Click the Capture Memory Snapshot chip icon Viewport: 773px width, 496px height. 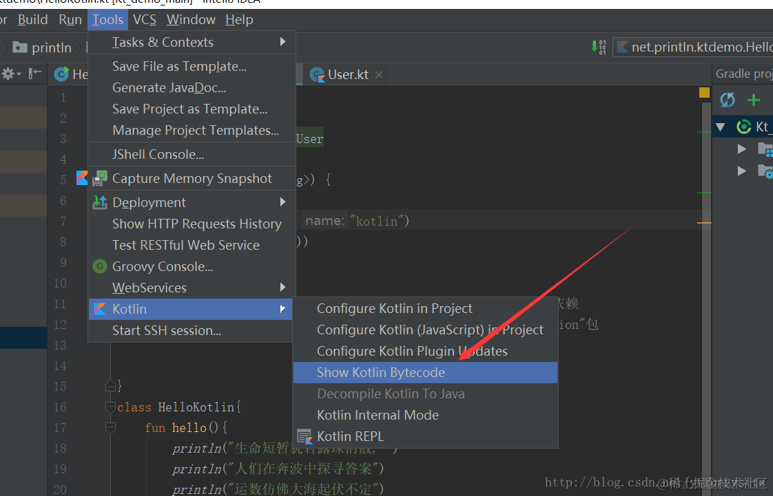pos(100,179)
